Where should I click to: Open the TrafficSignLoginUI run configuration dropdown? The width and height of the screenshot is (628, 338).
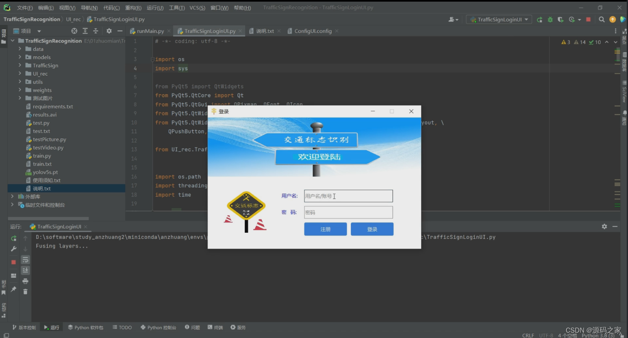coord(500,19)
